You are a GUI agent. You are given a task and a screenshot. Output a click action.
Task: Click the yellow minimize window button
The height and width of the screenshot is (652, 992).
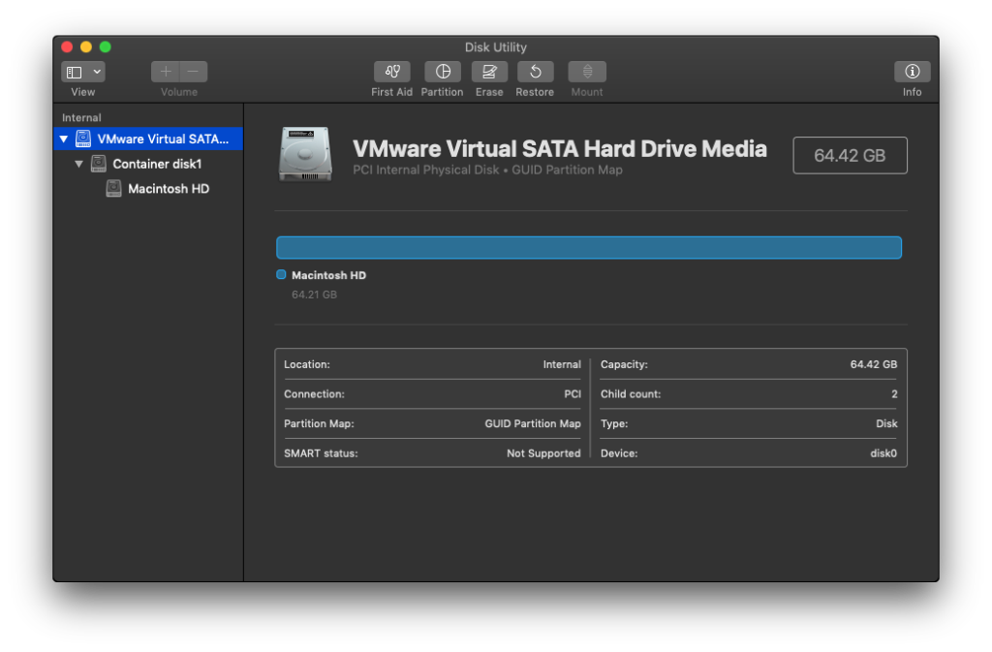(86, 47)
